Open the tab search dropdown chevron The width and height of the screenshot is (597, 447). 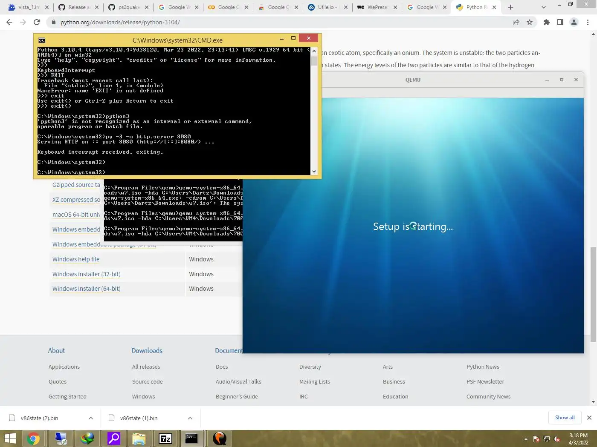(x=543, y=7)
